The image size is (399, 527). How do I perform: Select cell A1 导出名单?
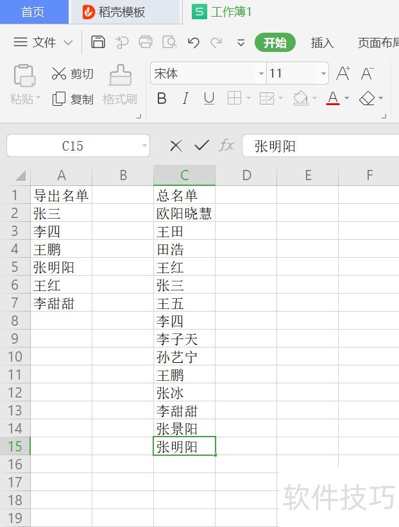coord(61,195)
